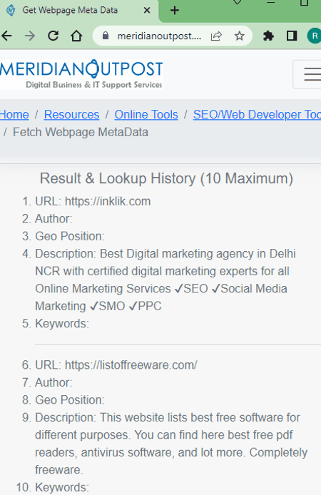This screenshot has height=495, width=321.
Task: Open a new browser tab
Action: [175, 11]
